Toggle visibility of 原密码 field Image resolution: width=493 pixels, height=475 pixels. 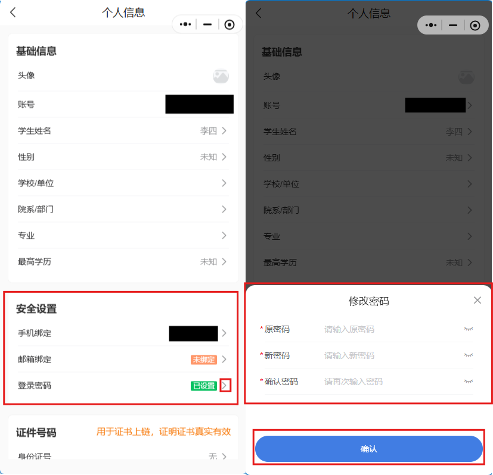point(469,329)
